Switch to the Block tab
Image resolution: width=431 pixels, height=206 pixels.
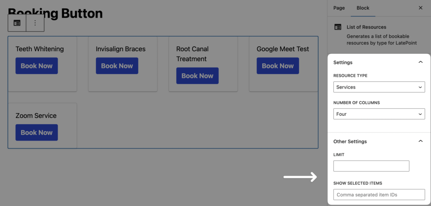pyautogui.click(x=363, y=8)
